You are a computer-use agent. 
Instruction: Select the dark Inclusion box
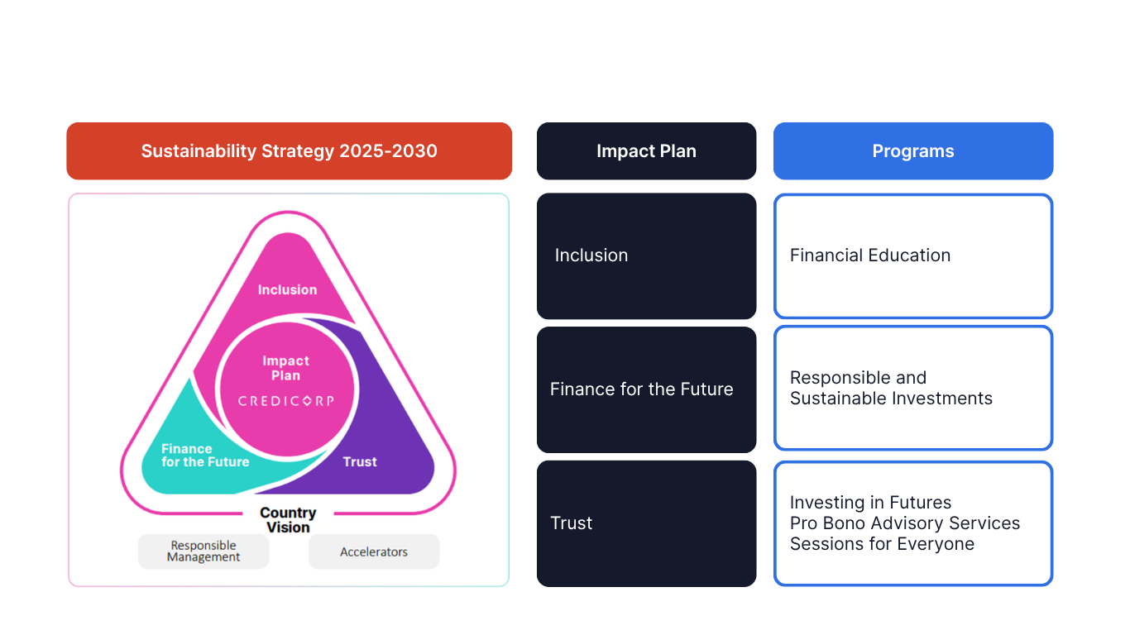coord(646,256)
